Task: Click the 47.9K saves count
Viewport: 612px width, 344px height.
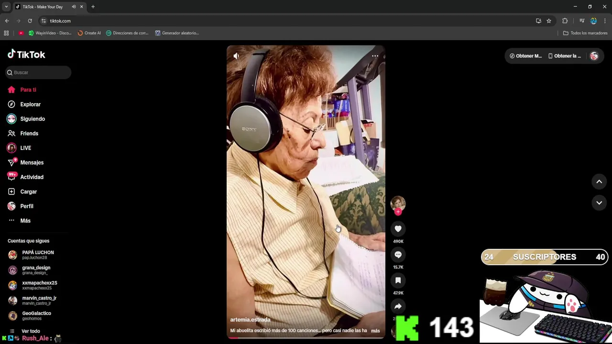Action: [x=398, y=293]
